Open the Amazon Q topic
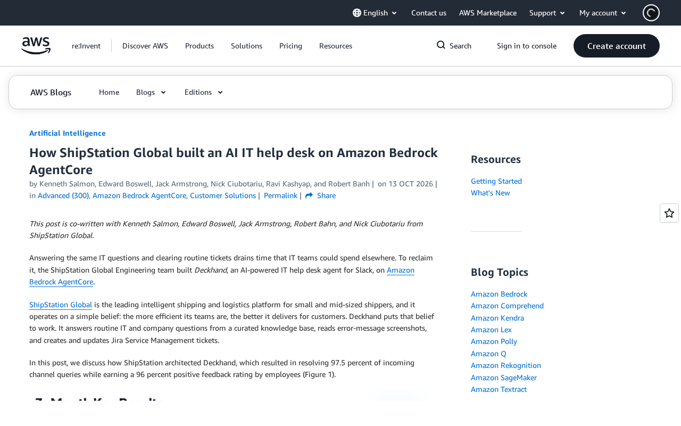 point(488,354)
